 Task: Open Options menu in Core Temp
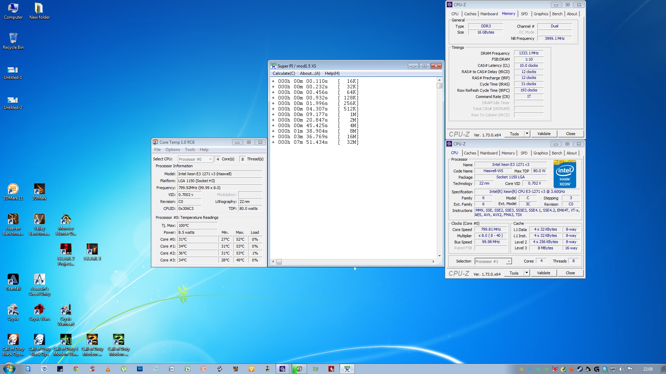point(172,150)
